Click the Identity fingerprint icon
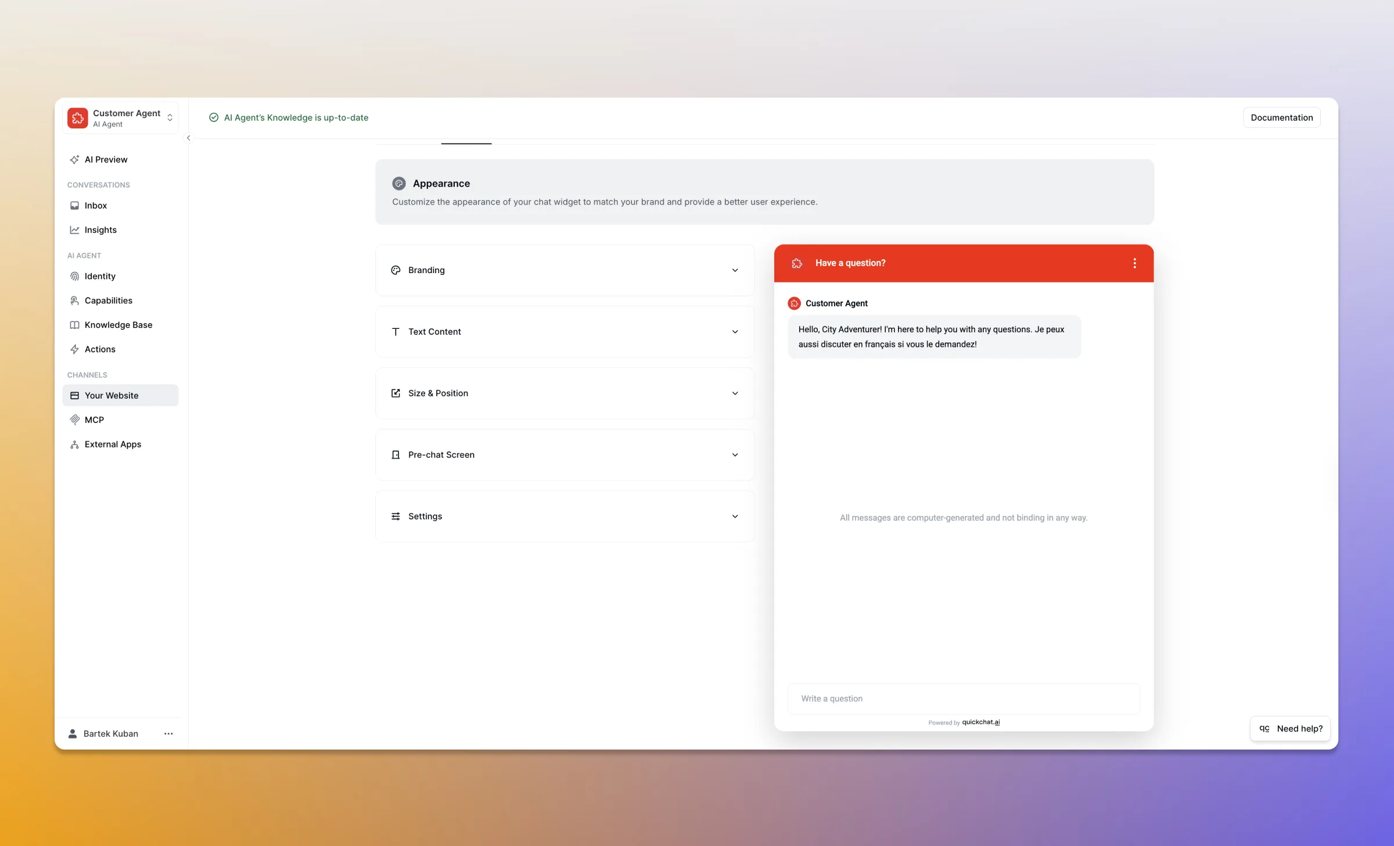The image size is (1394, 846). (75, 276)
